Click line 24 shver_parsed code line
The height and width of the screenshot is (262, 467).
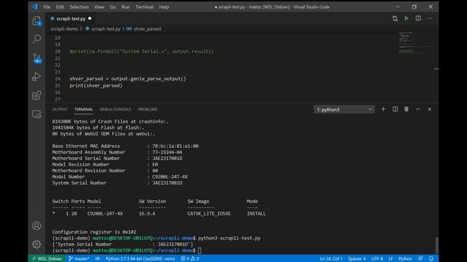(x=128, y=79)
